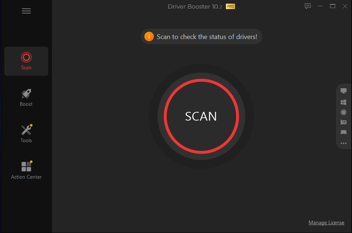Click the scan status message banner
Screen dimensions: 352x233
pyautogui.click(x=201, y=36)
